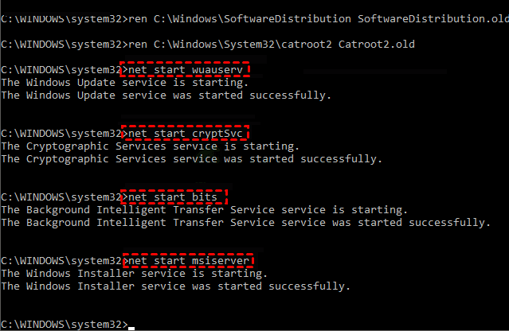Click 'Cryptographic Services service was started successfully' line
Viewport: 509px width, 331px height.
(x=191, y=158)
